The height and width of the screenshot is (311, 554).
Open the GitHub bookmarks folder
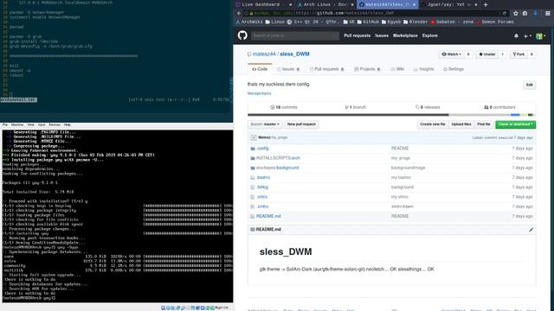[x=368, y=22]
